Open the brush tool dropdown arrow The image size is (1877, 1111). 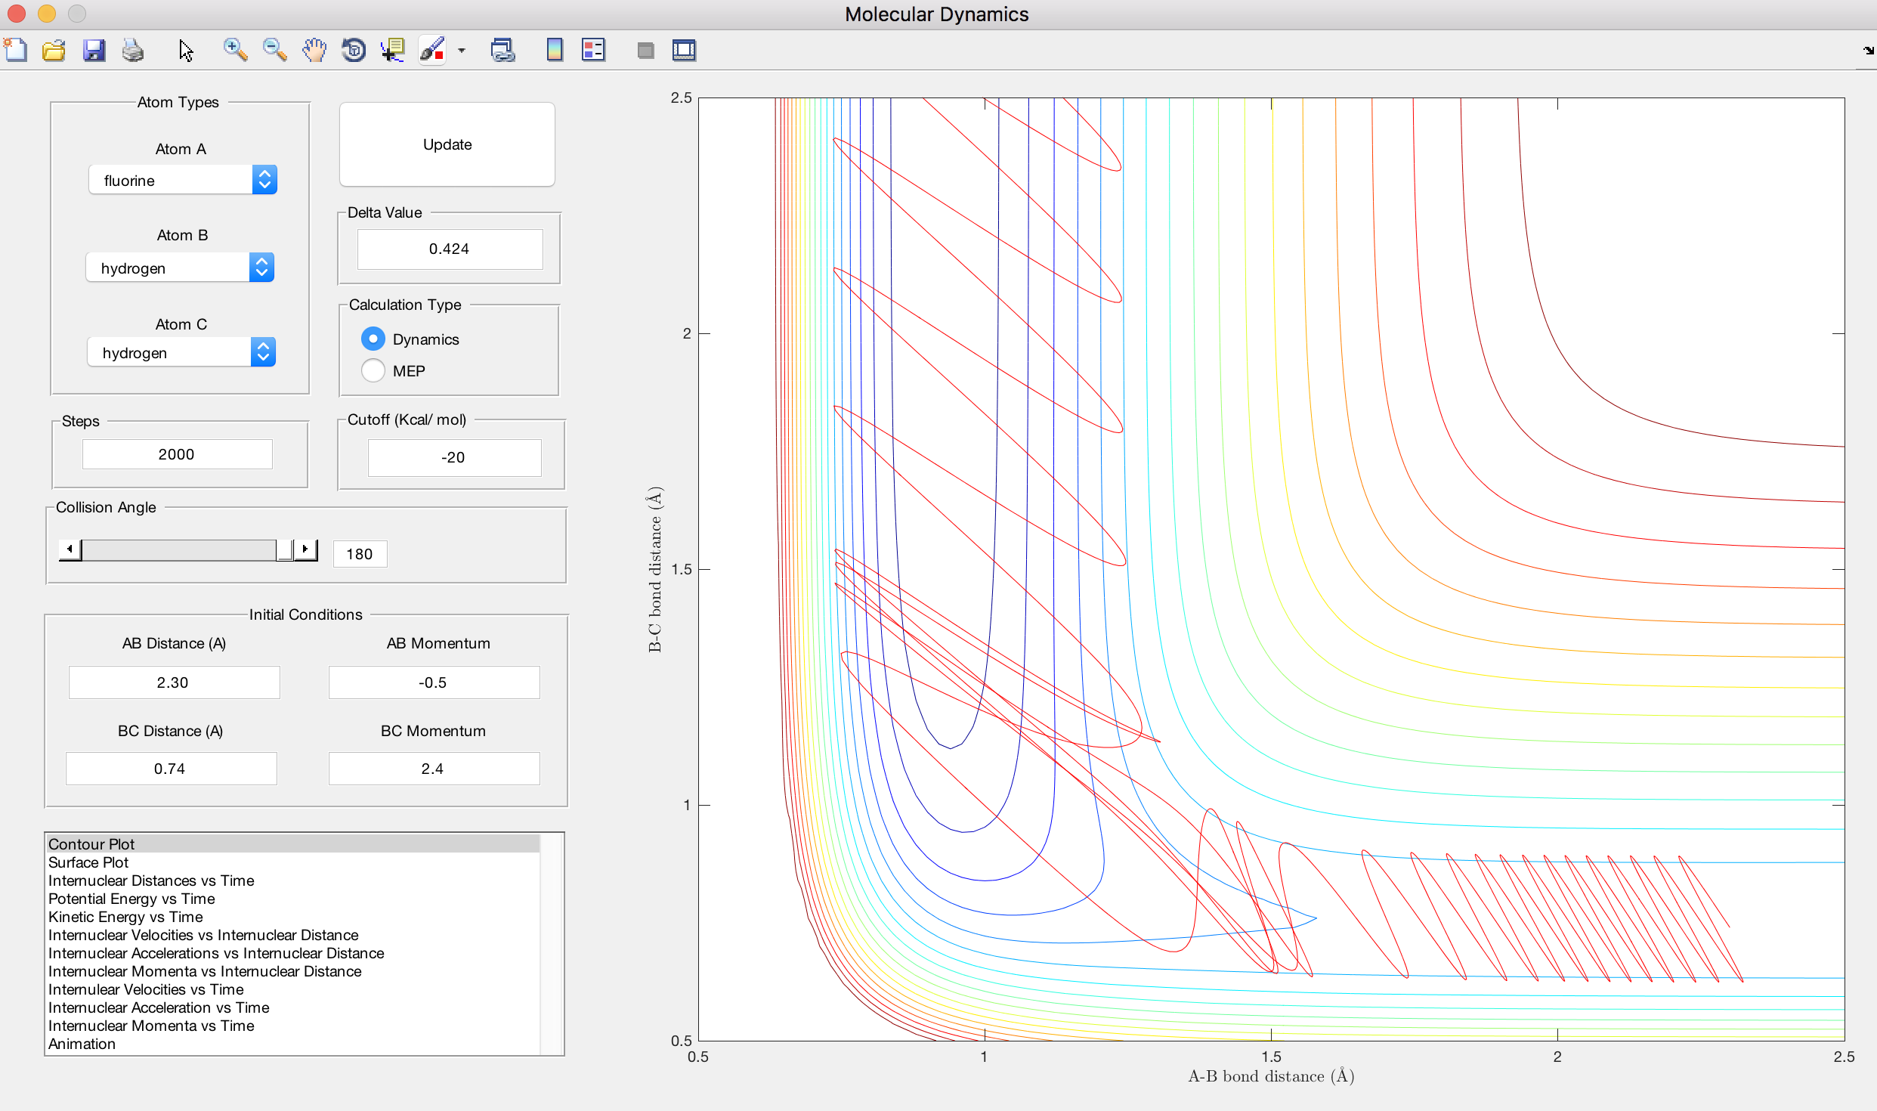[x=462, y=51]
